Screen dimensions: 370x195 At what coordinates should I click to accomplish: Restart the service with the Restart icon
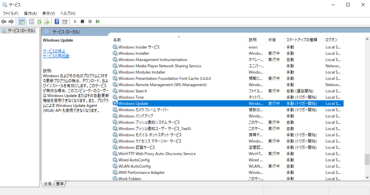point(98,21)
